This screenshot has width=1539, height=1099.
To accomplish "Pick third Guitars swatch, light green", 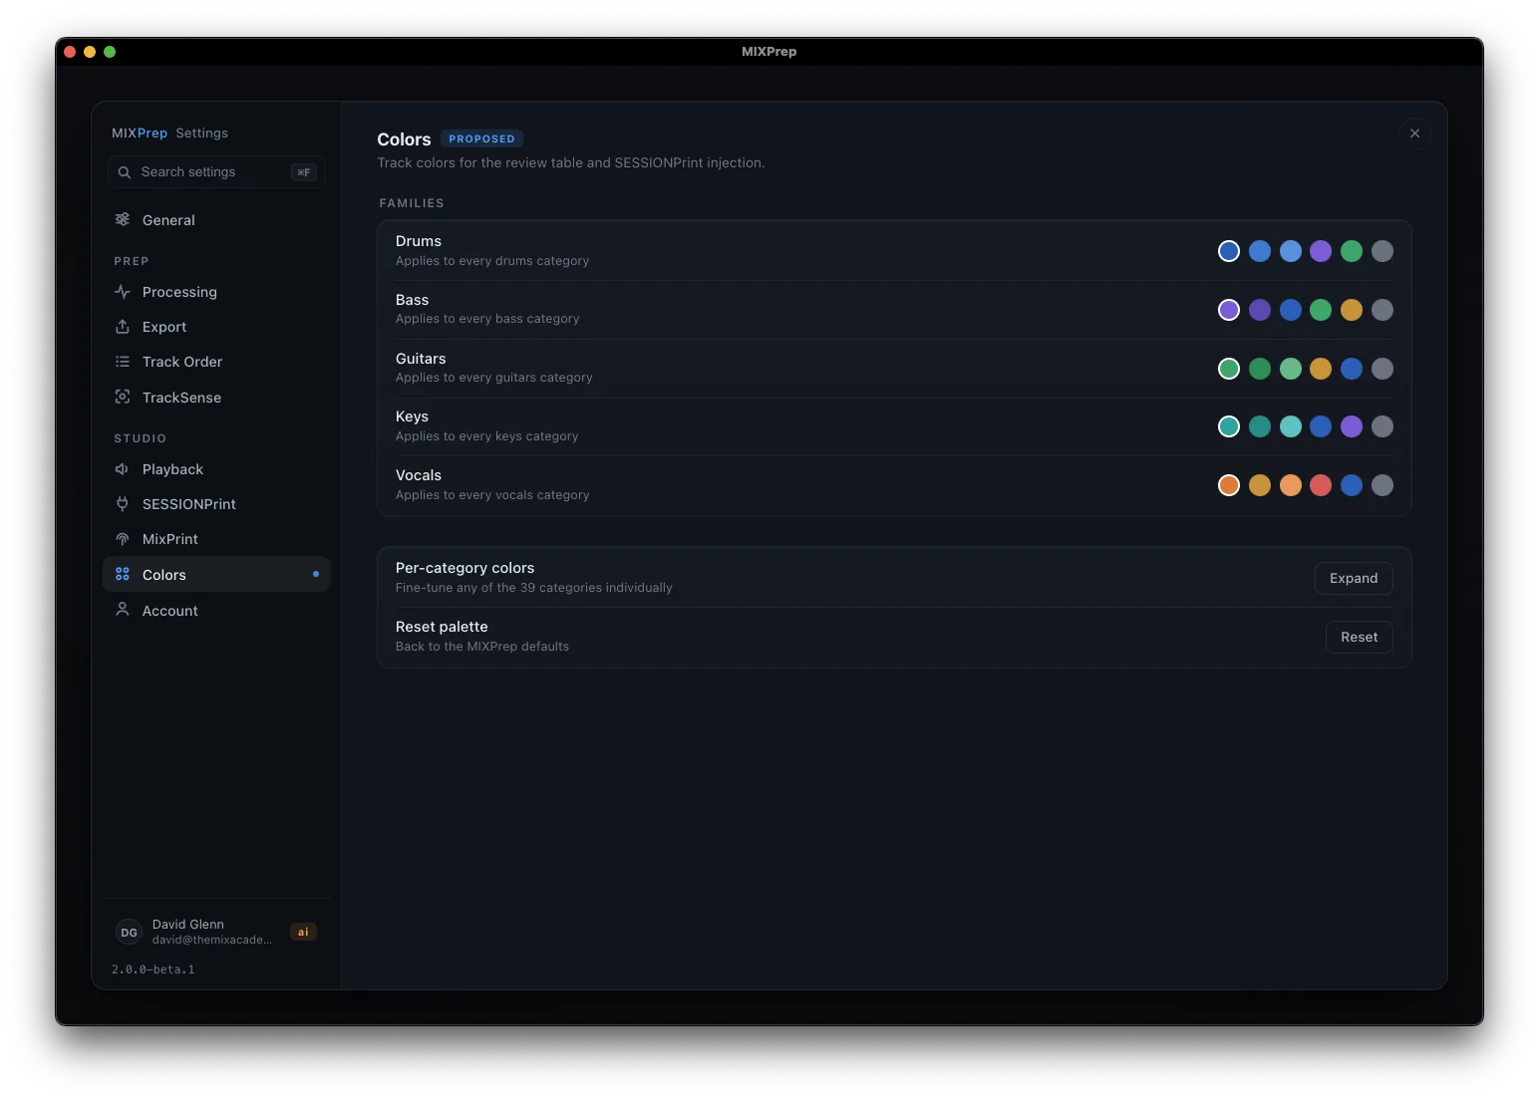I will click(x=1291, y=369).
